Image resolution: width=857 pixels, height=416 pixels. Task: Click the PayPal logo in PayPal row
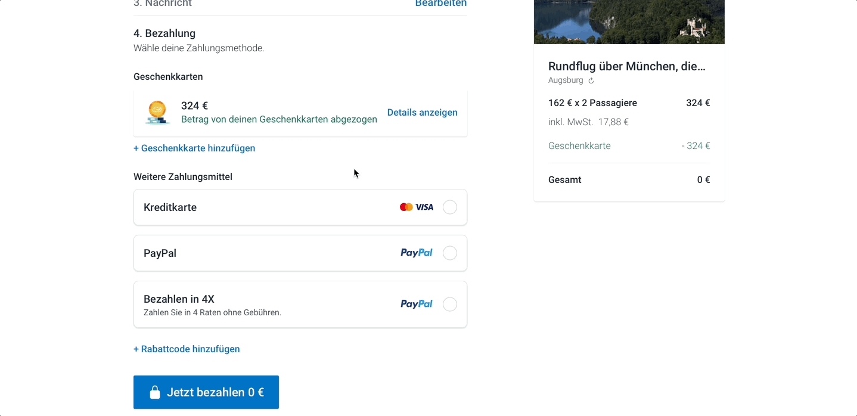pos(417,253)
